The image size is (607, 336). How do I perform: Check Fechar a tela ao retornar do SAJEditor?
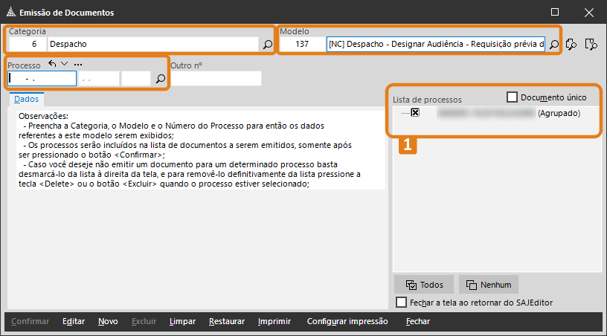(402, 303)
